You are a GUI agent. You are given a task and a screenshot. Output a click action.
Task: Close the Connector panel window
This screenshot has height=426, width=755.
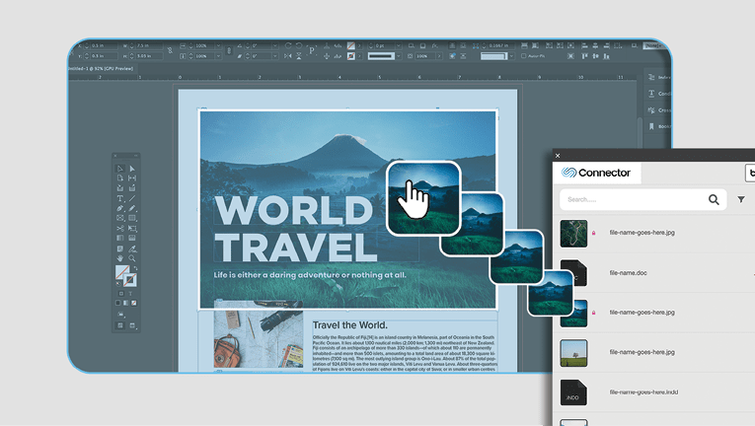tap(558, 155)
